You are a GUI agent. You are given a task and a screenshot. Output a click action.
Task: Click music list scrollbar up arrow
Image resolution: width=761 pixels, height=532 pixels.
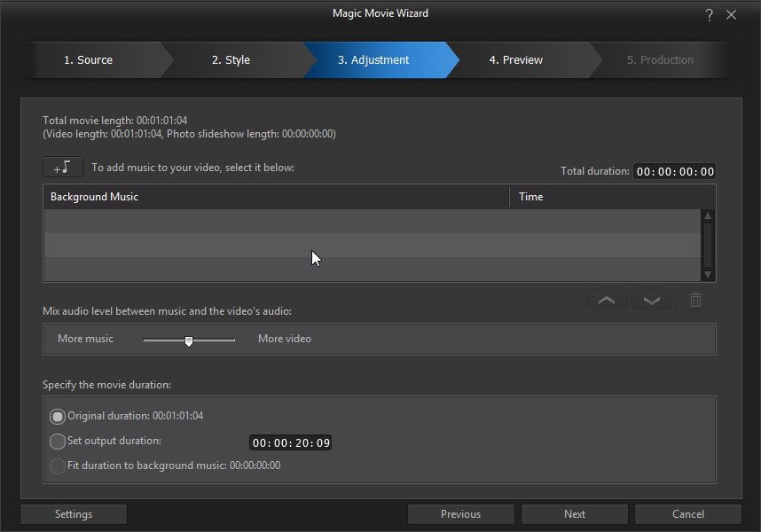708,215
